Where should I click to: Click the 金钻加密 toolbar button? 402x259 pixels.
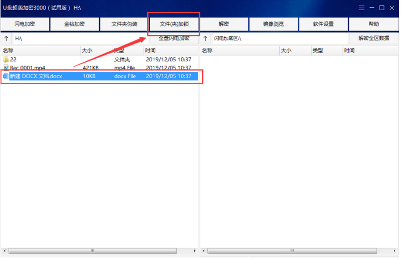(x=75, y=24)
